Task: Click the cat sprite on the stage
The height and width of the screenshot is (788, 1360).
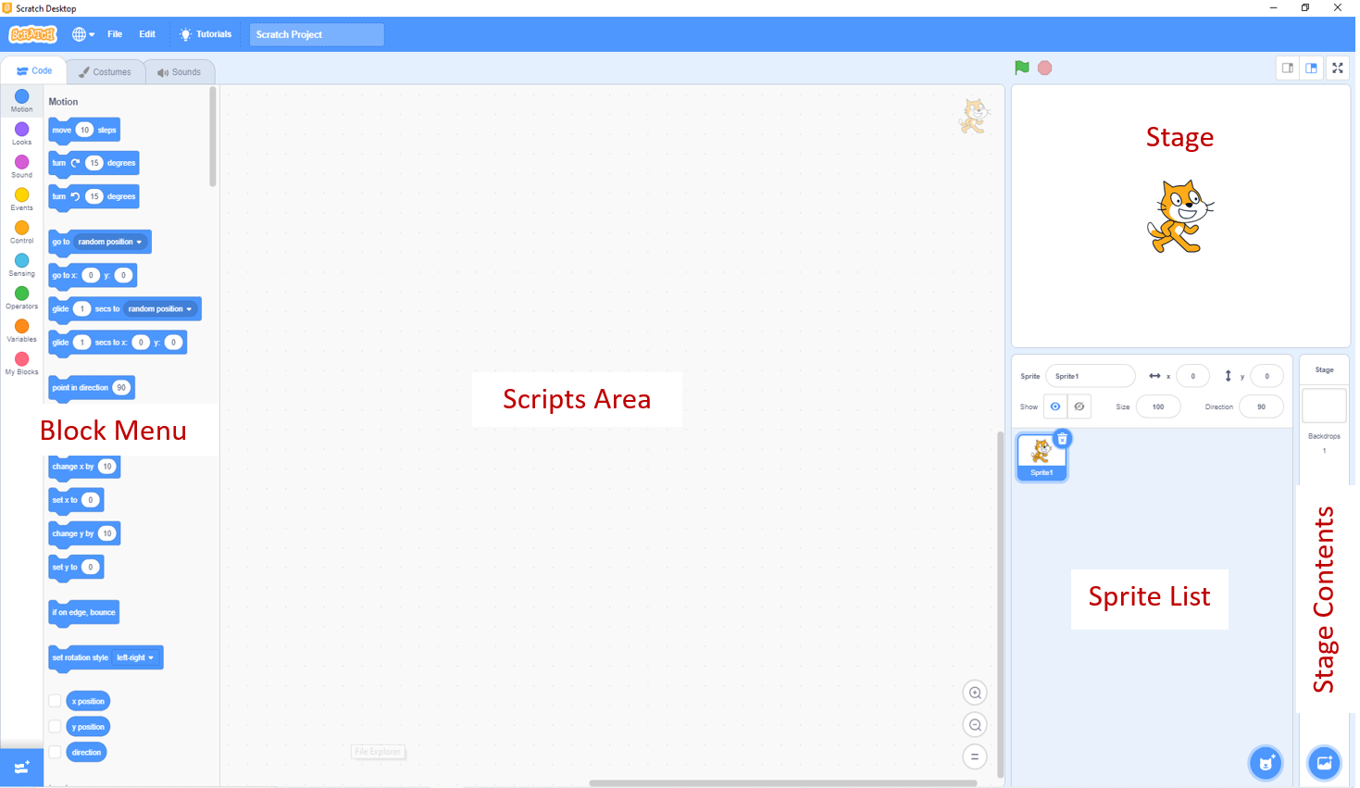Action: [x=1179, y=217]
